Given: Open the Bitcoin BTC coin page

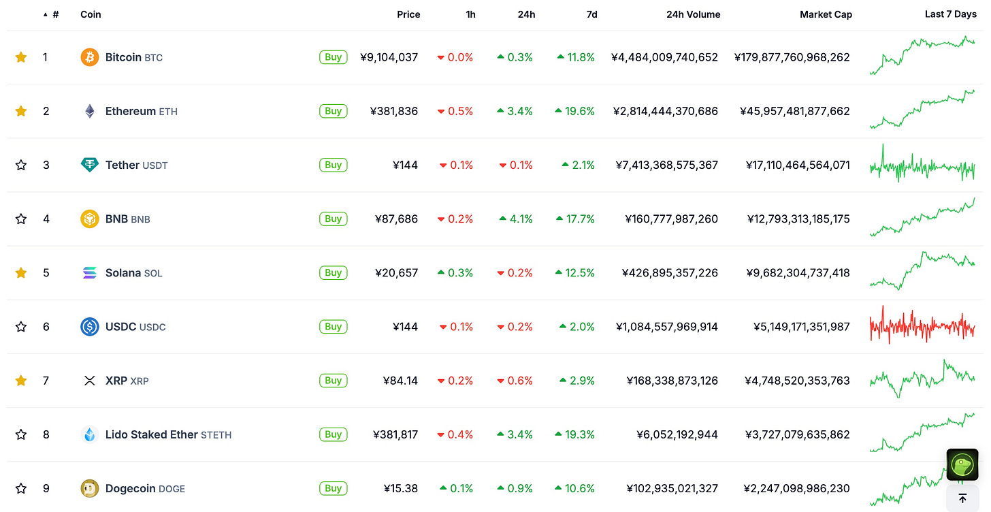Looking at the screenshot, I should [134, 57].
